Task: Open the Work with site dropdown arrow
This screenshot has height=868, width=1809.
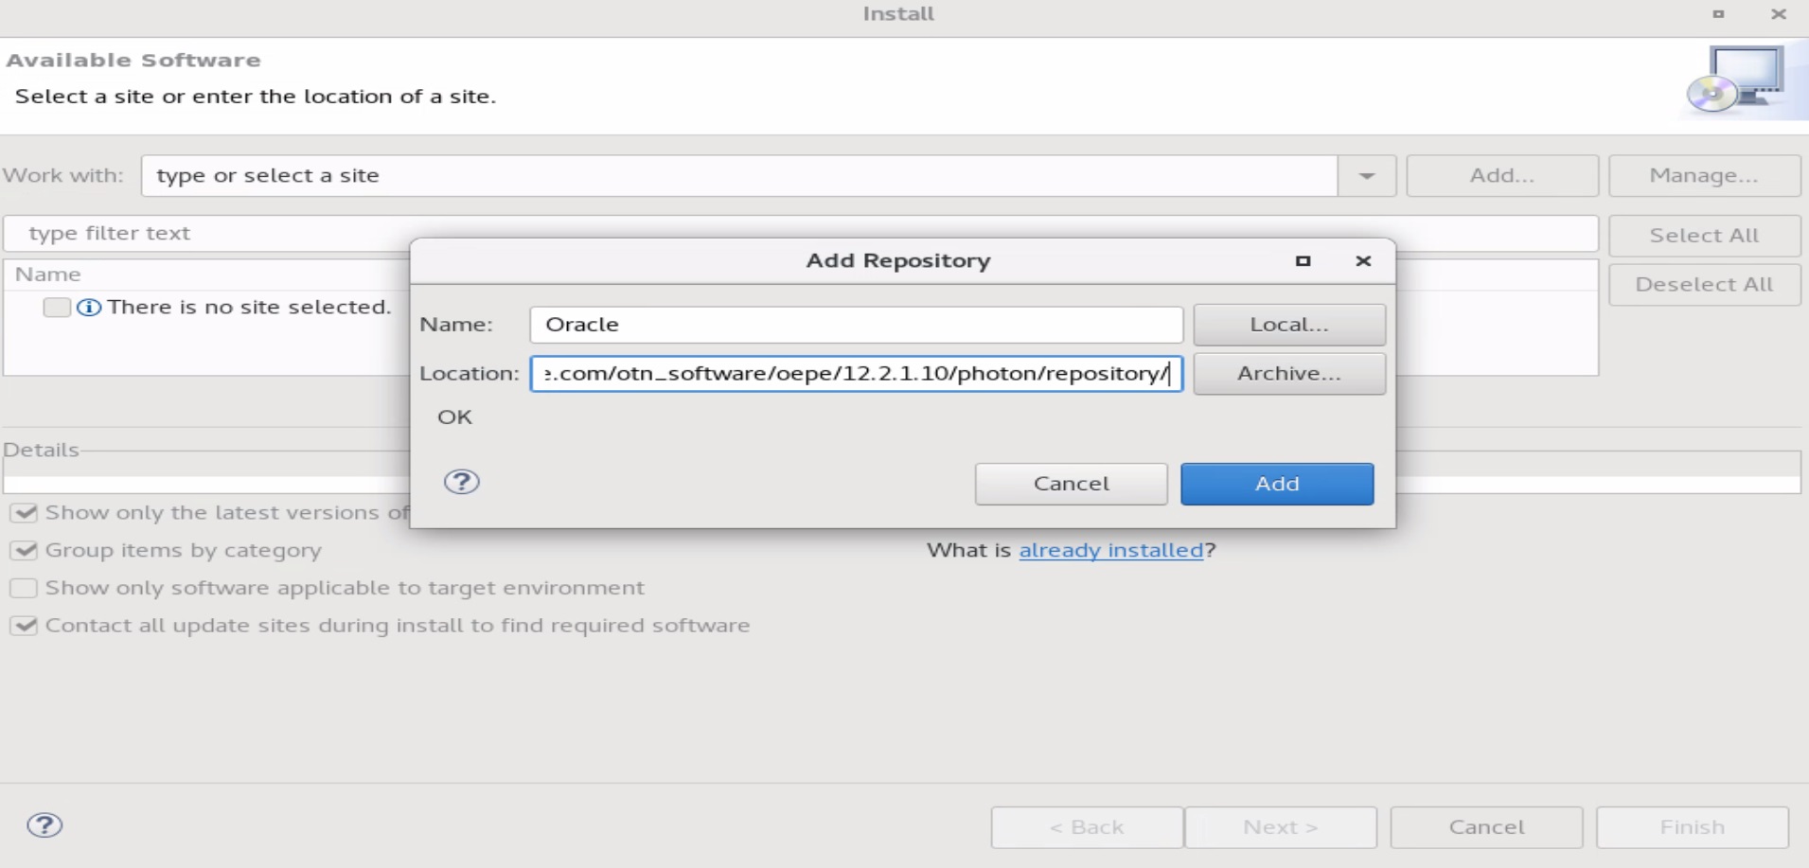Action: (1366, 176)
